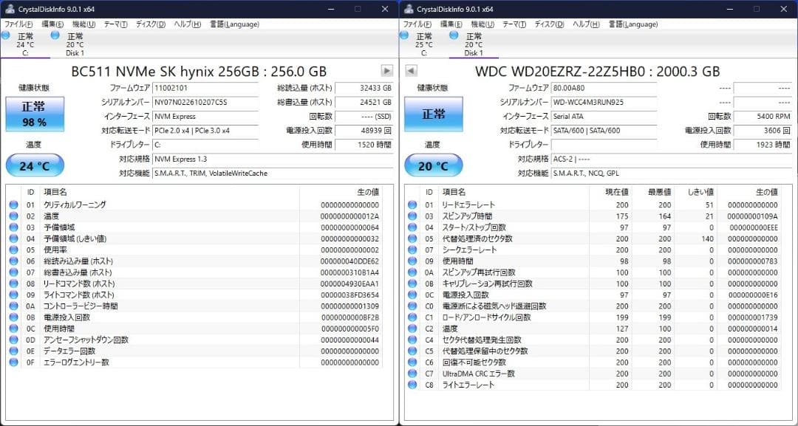
Task: Click the blue dot beside 温度 attribute row
Action: (x=412, y=328)
